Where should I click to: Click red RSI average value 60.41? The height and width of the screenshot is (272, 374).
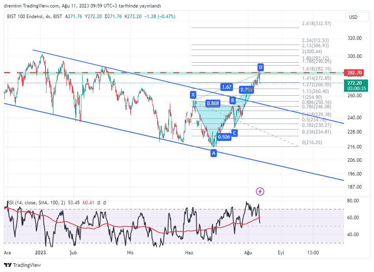pyautogui.click(x=88, y=203)
